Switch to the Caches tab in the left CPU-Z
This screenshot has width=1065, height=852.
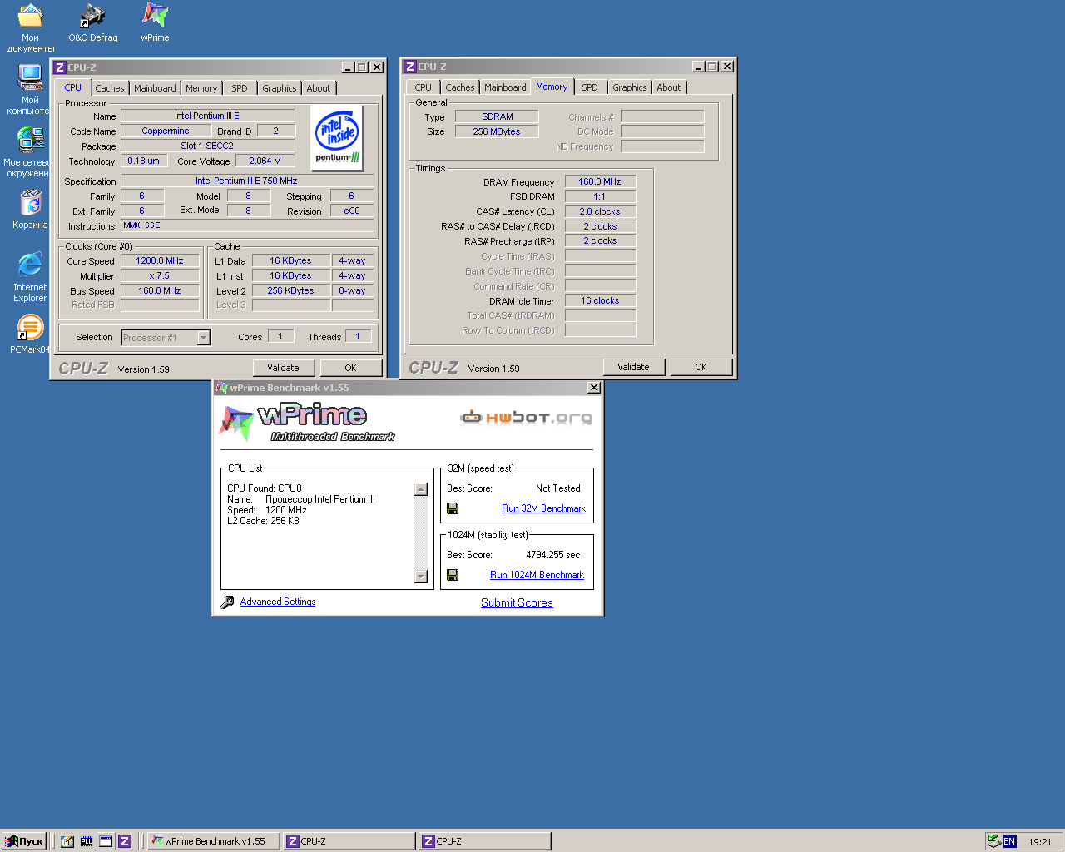109,88
